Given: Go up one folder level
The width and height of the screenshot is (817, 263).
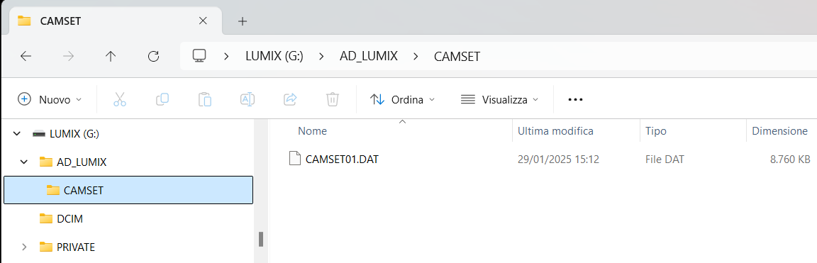Looking at the screenshot, I should (111, 56).
